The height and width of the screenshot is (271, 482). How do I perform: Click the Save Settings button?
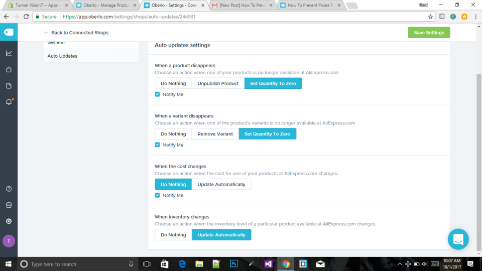click(429, 33)
